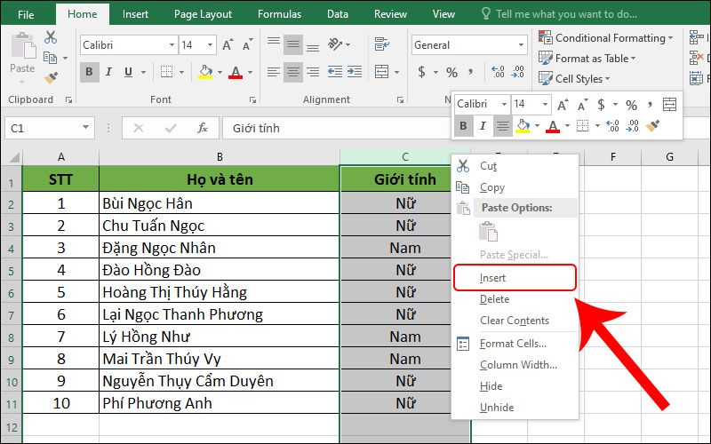
Task: Open the text Orientation tool
Action: click(x=336, y=44)
